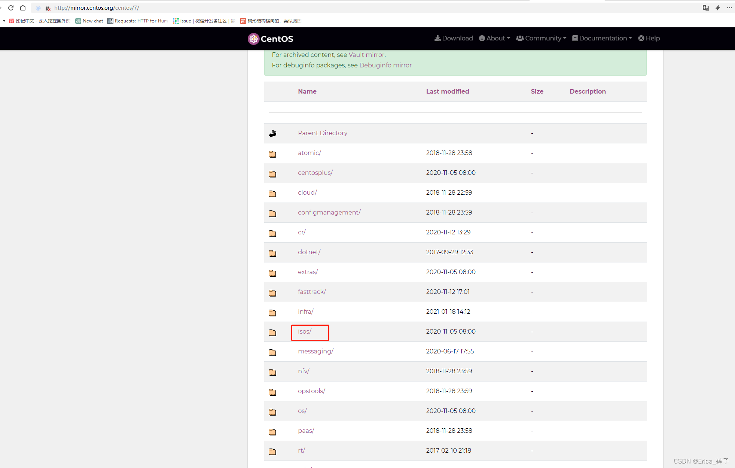Image resolution: width=735 pixels, height=468 pixels.
Task: Expand the bookmarks bar arrow at far left
Action: (4, 21)
